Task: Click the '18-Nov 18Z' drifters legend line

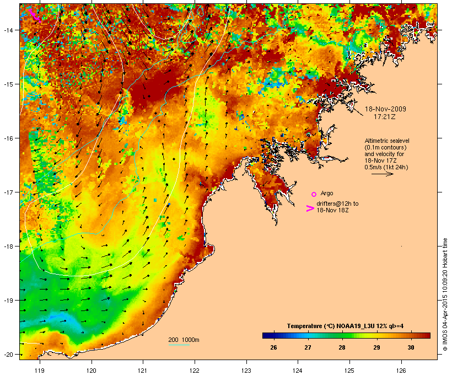Action: click(x=332, y=210)
